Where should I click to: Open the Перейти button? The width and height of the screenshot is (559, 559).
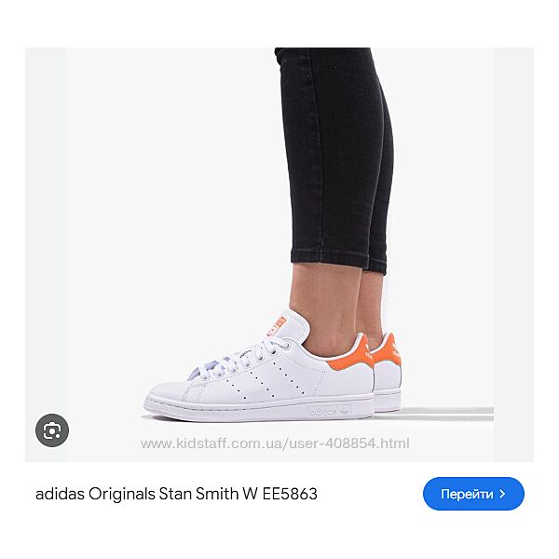pyautogui.click(x=473, y=494)
